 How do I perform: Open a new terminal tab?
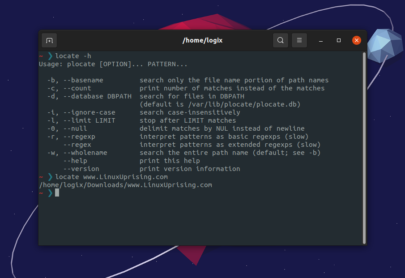pos(49,41)
